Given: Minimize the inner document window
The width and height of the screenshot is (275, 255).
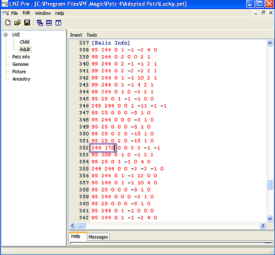Looking at the screenshot, I should point(256,13).
